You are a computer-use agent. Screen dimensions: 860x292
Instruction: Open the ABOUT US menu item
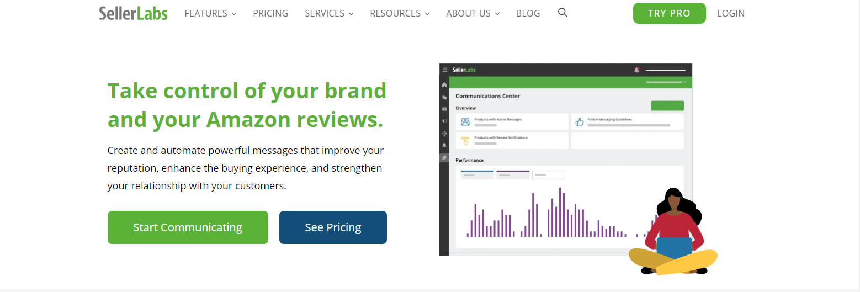tap(468, 13)
